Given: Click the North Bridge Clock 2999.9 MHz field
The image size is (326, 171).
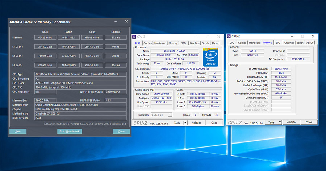Looking at the screenshot, I should click(x=116, y=92).
